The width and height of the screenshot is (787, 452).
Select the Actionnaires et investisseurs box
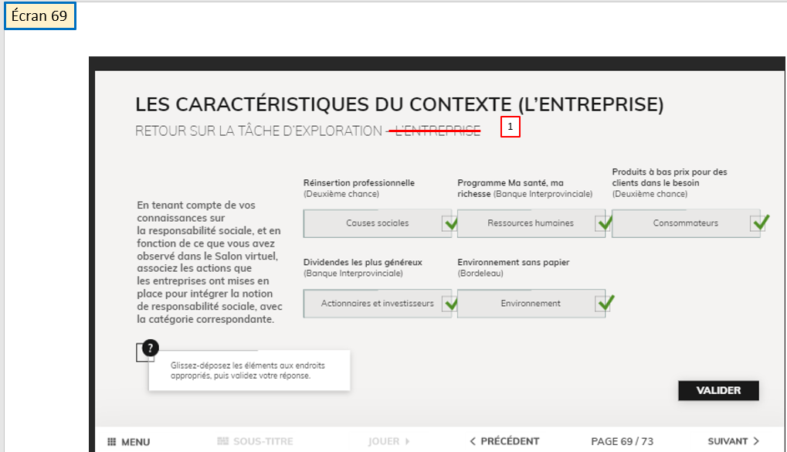pos(376,304)
